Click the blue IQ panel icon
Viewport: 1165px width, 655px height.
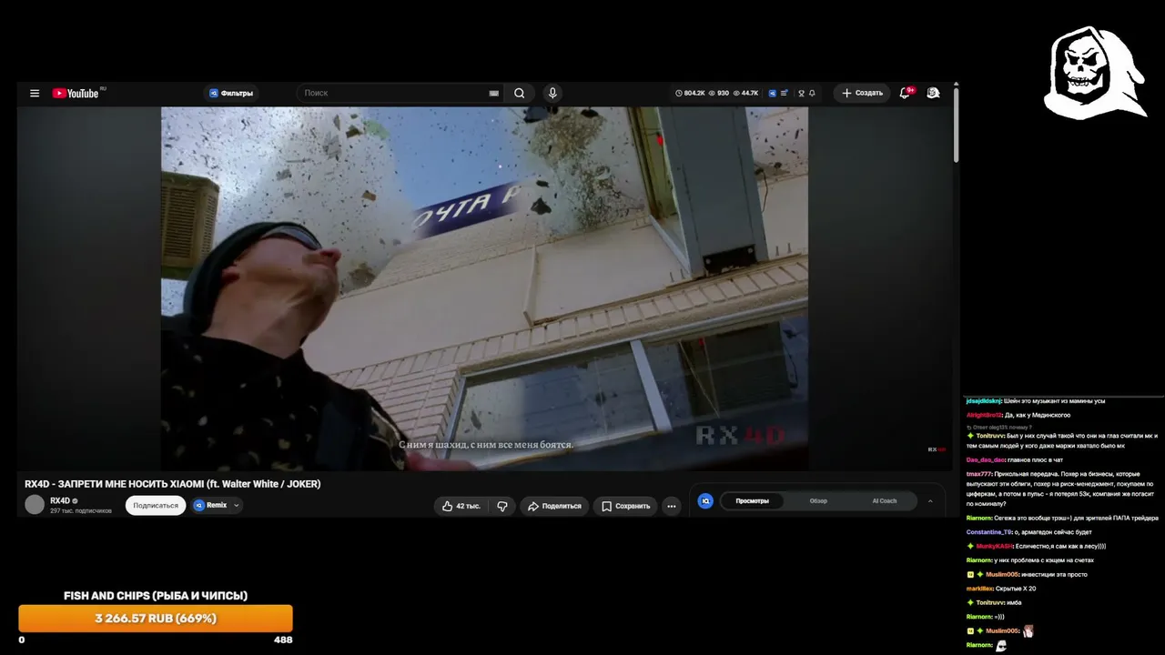click(x=705, y=501)
